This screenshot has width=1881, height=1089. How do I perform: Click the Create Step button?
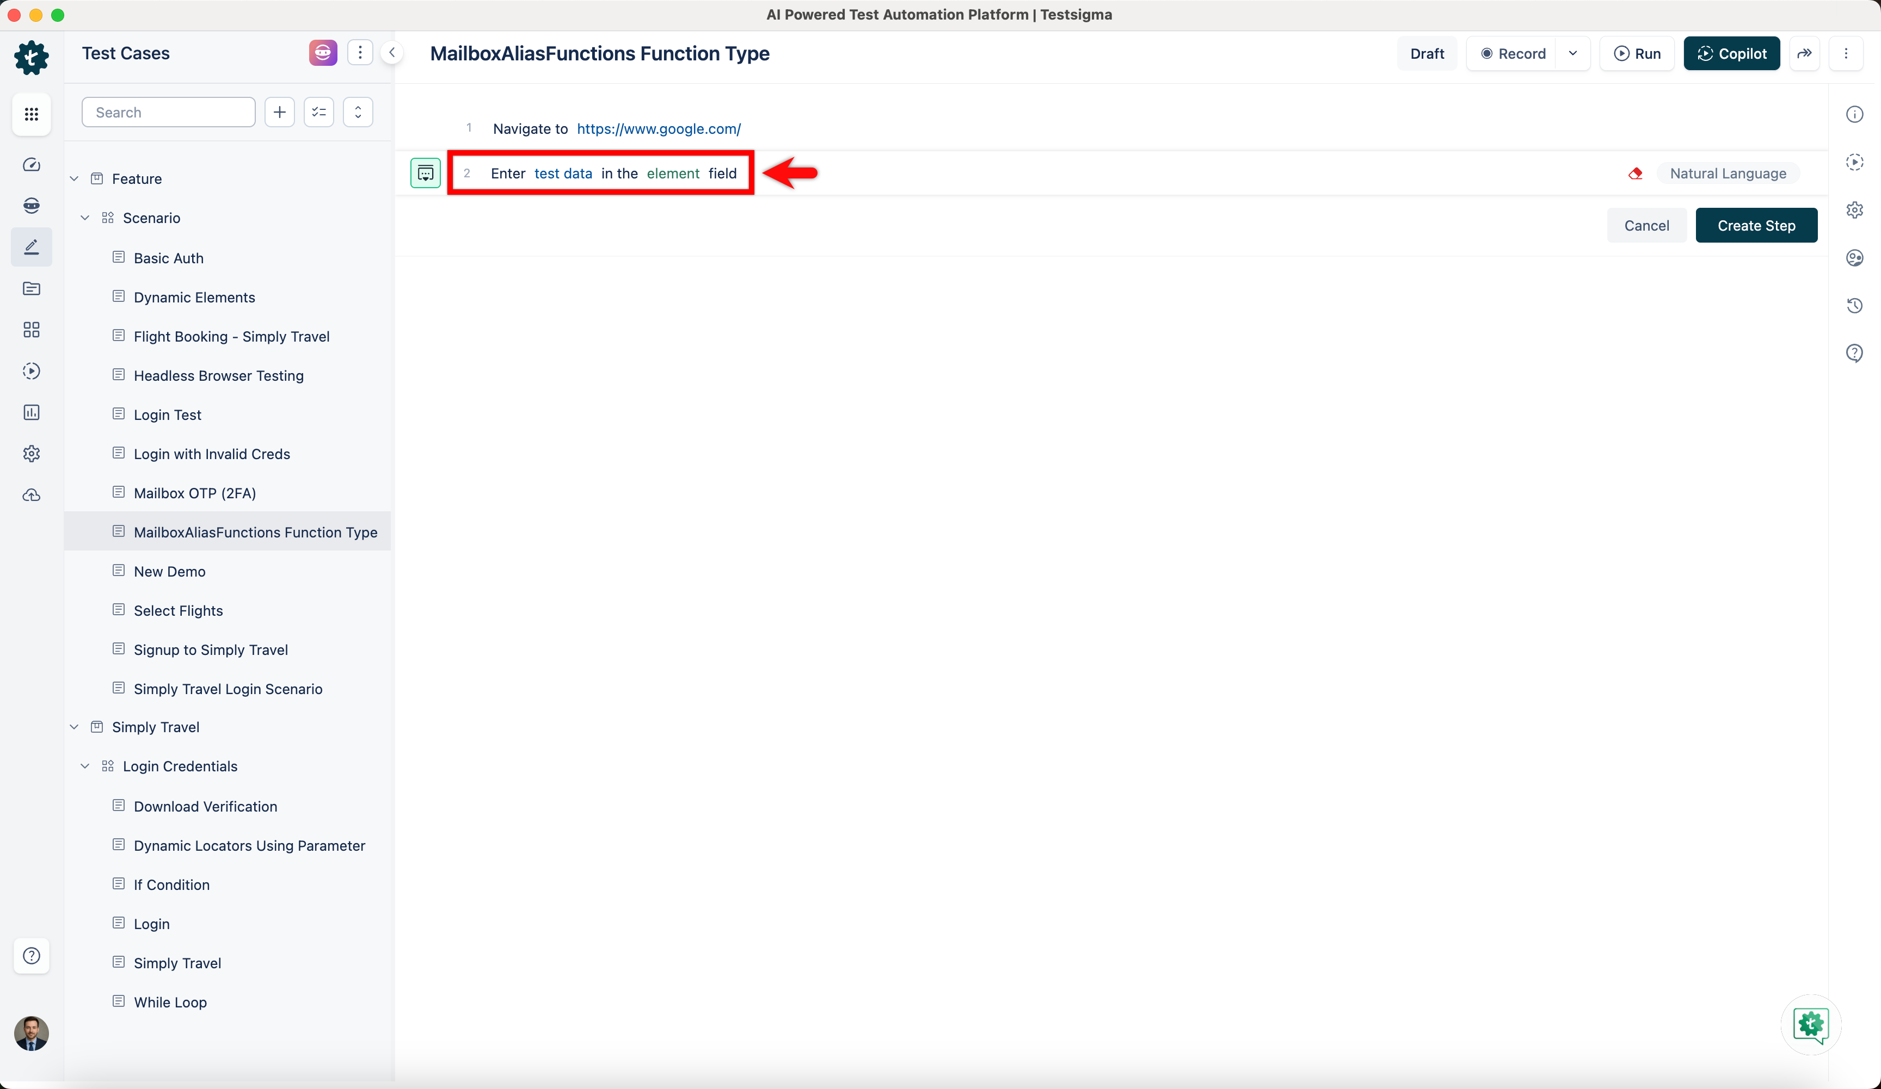click(1756, 226)
